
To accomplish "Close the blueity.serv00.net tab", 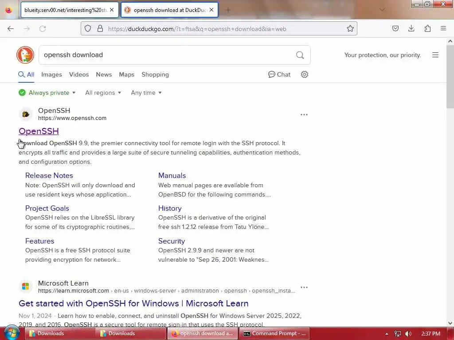I will 112,10.
